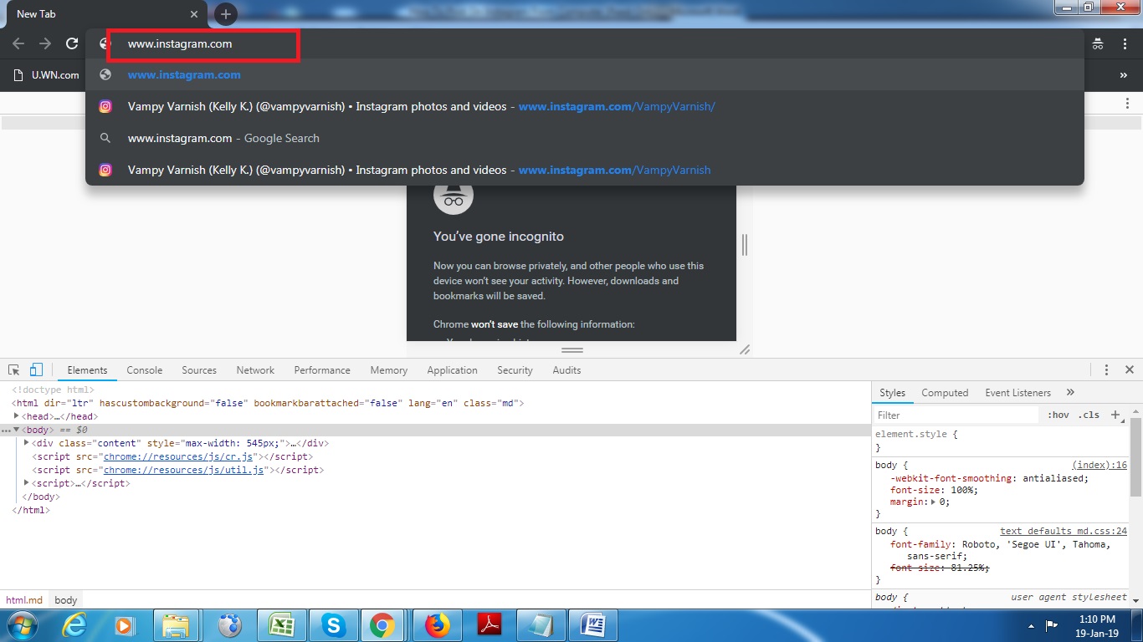Image resolution: width=1143 pixels, height=642 pixels.
Task: Open the Chrome three-dot menu
Action: click(x=1125, y=43)
